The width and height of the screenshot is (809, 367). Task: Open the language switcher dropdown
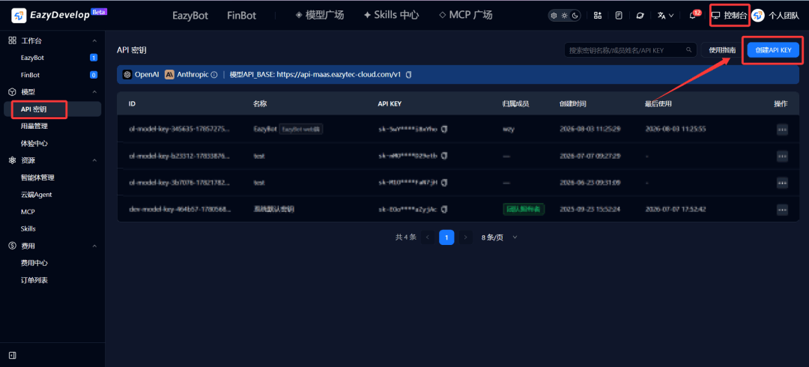click(666, 16)
